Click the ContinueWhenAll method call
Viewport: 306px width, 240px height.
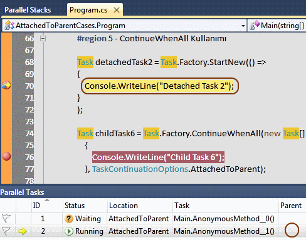point(226,133)
